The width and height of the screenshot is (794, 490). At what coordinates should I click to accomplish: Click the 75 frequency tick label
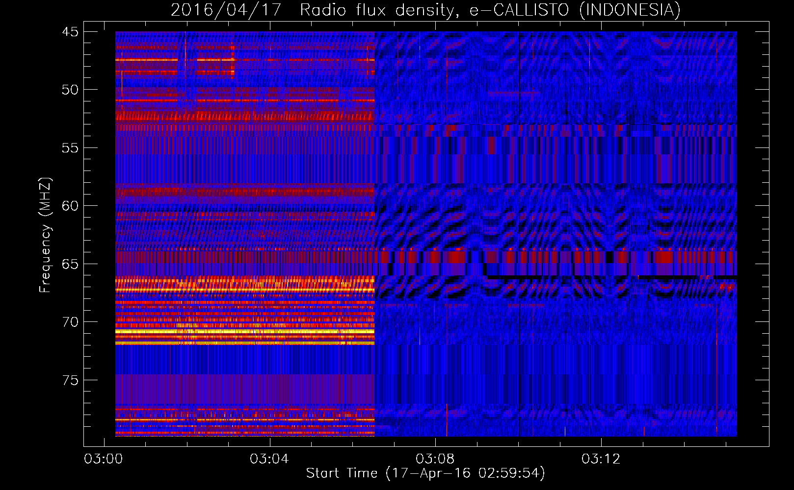pyautogui.click(x=70, y=380)
